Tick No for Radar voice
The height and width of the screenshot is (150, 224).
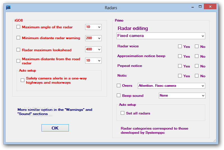(x=197, y=46)
